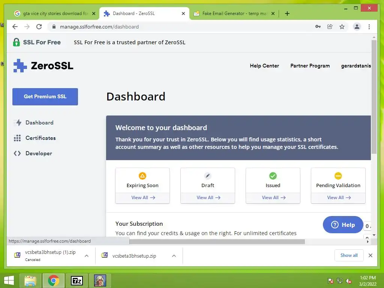Image resolution: width=384 pixels, height=288 pixels.
Task: Open the Chrome profile avatar
Action: [357, 27]
